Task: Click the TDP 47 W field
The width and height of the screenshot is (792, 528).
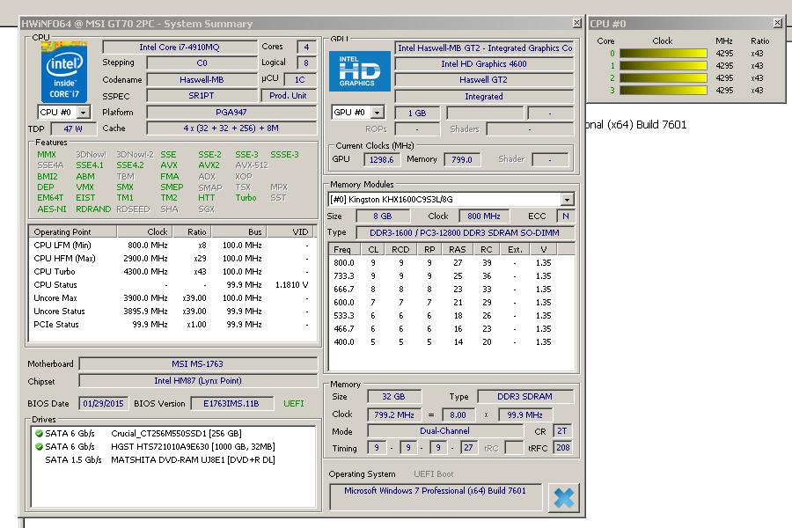Action: point(73,128)
